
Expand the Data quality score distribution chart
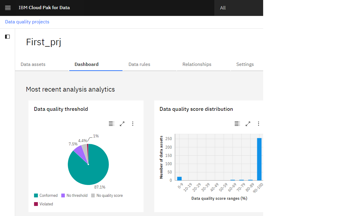click(248, 124)
